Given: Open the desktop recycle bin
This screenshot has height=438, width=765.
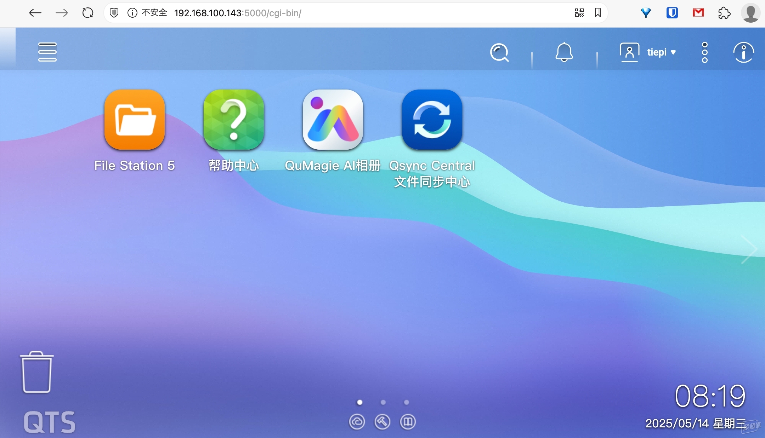Looking at the screenshot, I should coord(37,372).
